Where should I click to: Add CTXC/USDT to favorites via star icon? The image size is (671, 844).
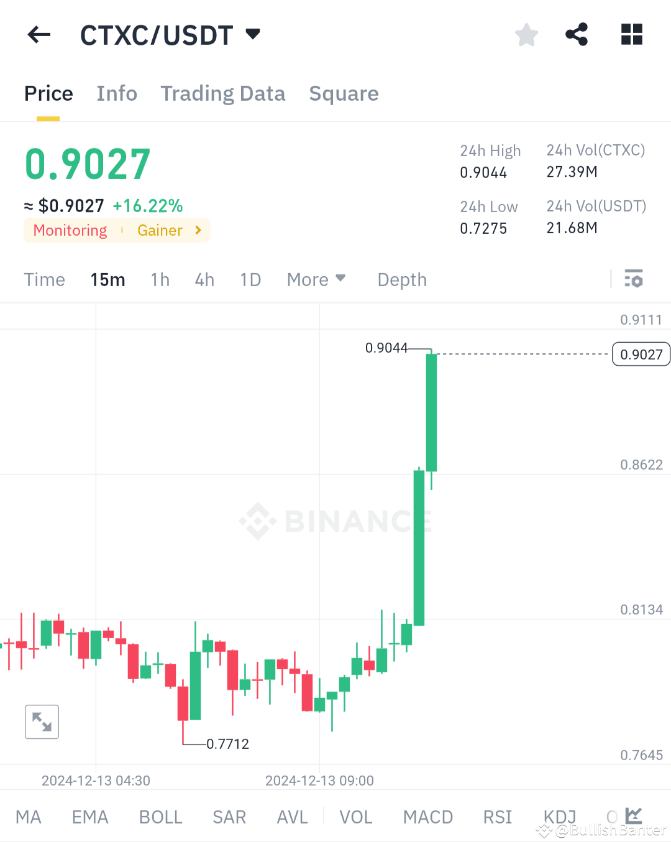pyautogui.click(x=526, y=35)
